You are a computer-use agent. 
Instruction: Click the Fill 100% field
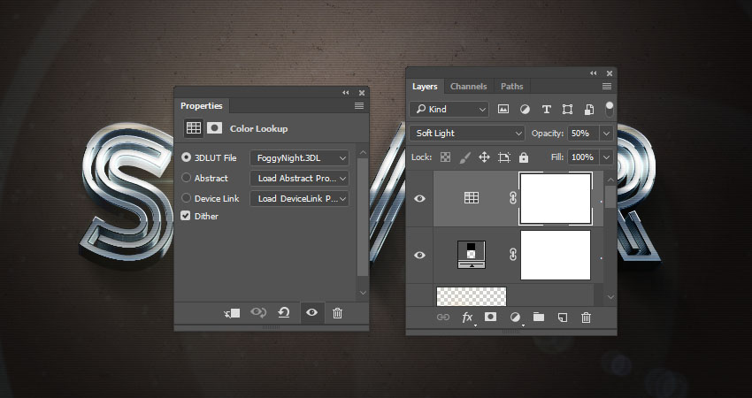click(x=584, y=157)
